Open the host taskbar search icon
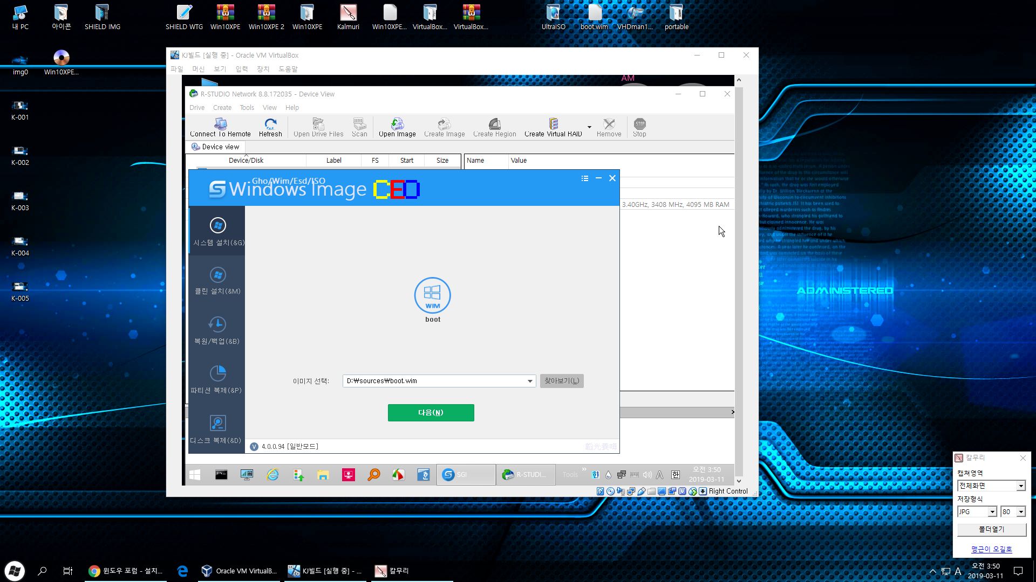Image resolution: width=1036 pixels, height=582 pixels. click(42, 571)
